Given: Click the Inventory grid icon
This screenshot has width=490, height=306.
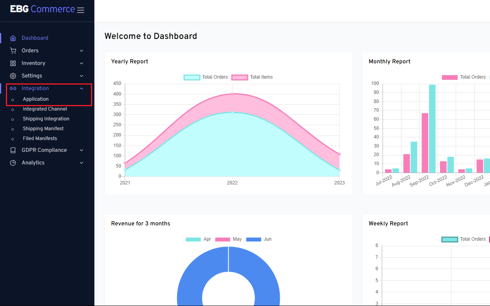Looking at the screenshot, I should click(13, 63).
